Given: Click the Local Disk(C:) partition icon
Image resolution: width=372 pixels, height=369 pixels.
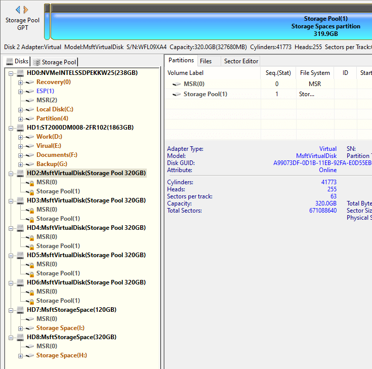Looking at the screenshot, I should click(x=30, y=109).
